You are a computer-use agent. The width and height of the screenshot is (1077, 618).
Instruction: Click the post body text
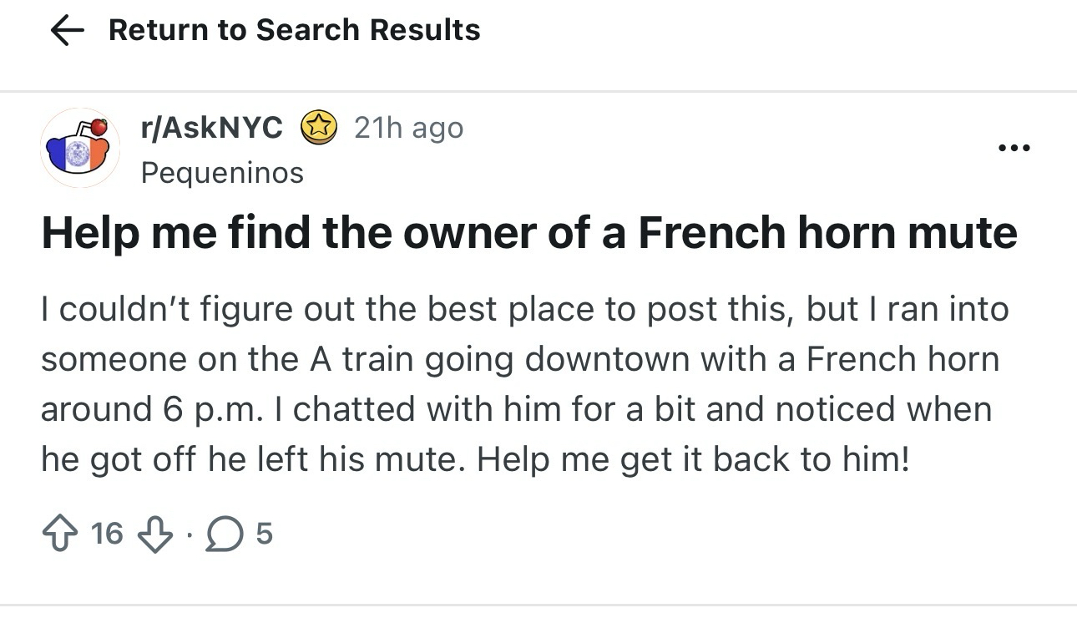[x=524, y=384]
